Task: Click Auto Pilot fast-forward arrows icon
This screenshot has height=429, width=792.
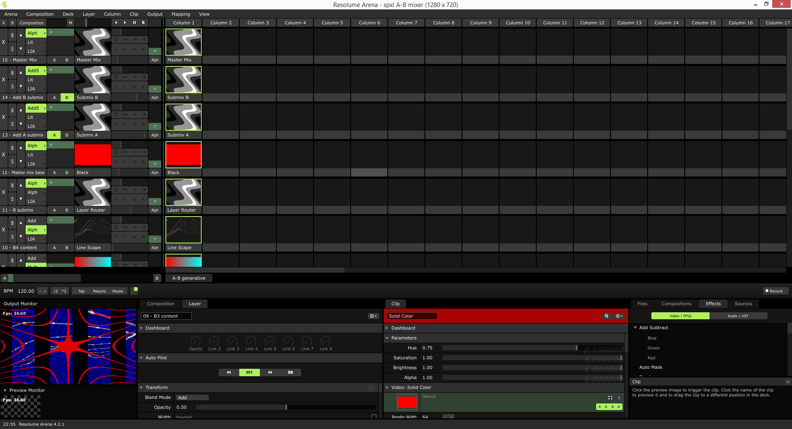Action: pyautogui.click(x=270, y=372)
